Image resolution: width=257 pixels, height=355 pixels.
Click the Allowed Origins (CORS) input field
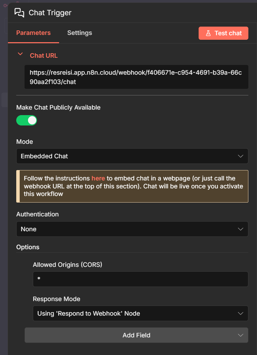(x=140, y=279)
